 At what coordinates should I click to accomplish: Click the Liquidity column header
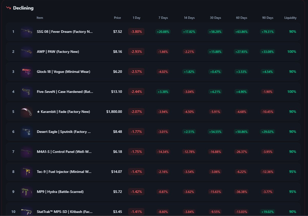(x=290, y=18)
